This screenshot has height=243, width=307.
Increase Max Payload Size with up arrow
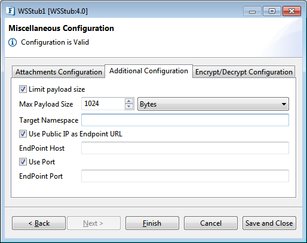pos(129,101)
